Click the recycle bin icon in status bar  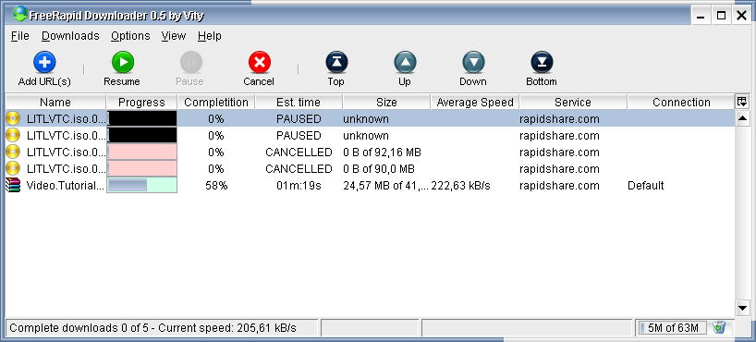pyautogui.click(x=719, y=327)
